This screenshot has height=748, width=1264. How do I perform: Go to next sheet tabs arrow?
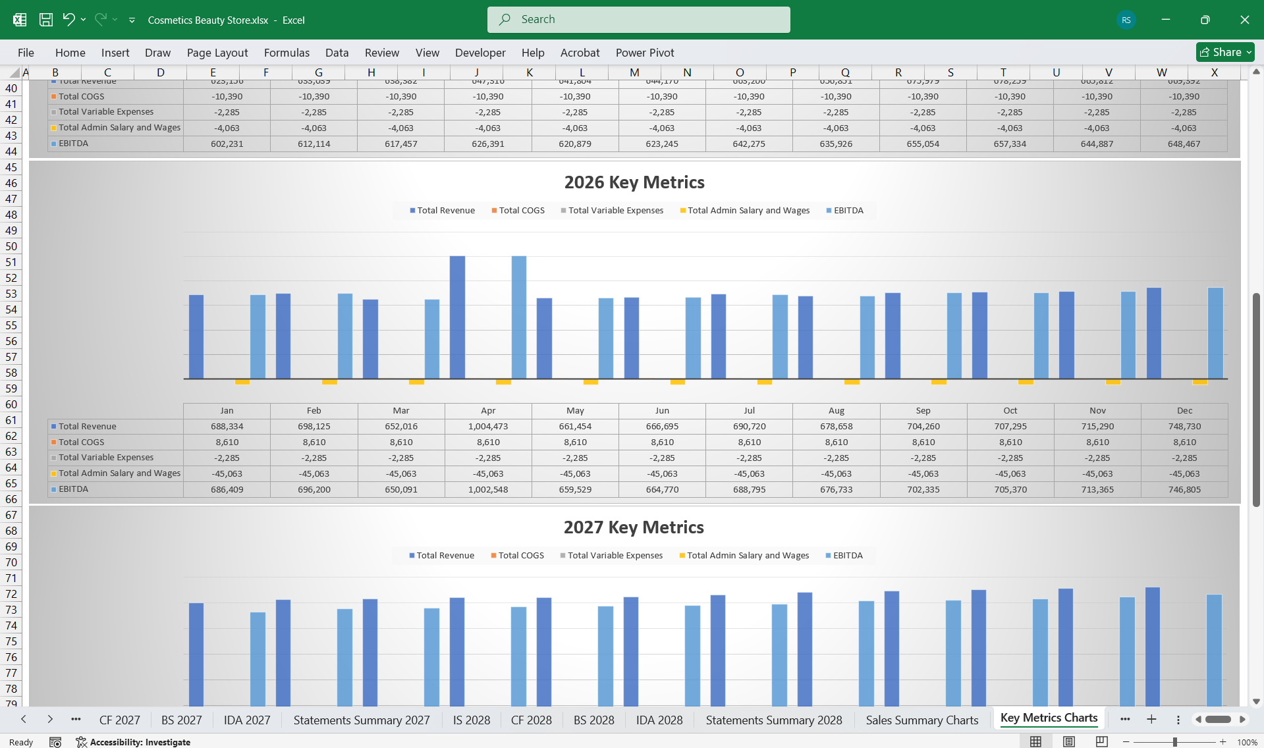(x=50, y=720)
